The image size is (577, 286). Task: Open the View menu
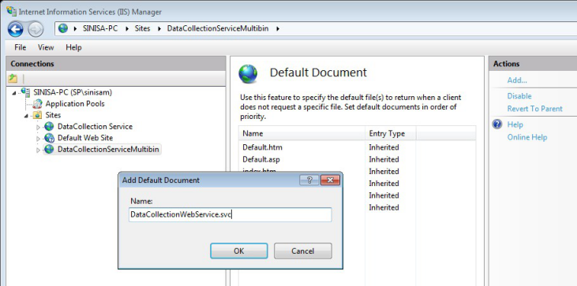(x=46, y=47)
